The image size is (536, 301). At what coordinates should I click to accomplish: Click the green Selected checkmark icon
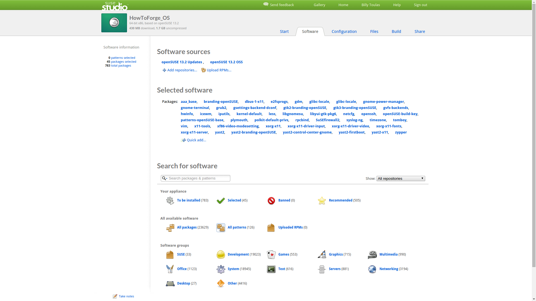pos(221,201)
